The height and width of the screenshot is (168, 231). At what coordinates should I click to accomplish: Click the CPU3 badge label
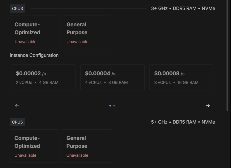coord(17,9)
